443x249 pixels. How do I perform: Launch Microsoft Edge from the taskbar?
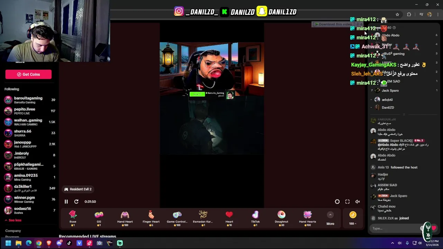click(x=29, y=243)
